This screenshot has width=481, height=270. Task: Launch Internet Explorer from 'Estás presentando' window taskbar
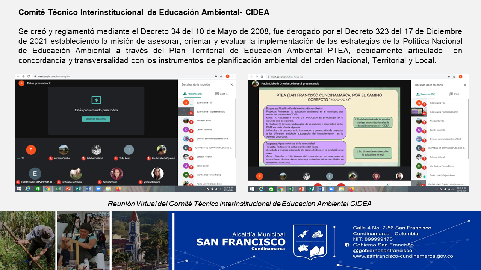point(28,189)
